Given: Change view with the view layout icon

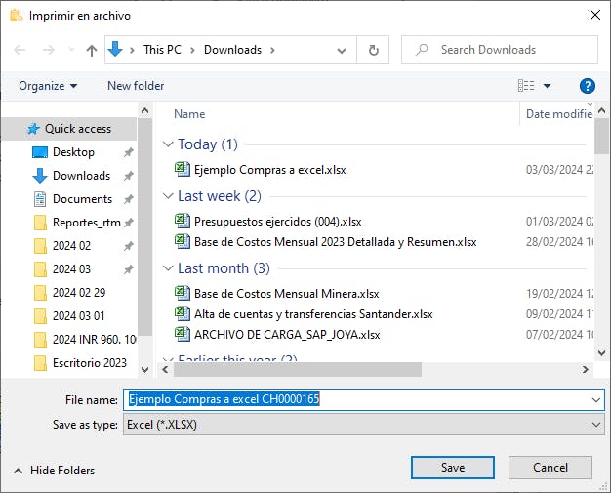Looking at the screenshot, I should click(526, 85).
